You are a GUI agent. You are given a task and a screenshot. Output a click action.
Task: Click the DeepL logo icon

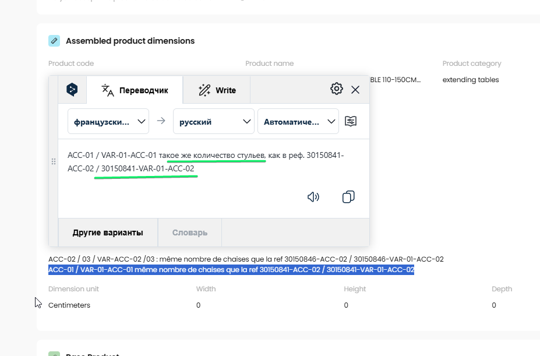(72, 90)
